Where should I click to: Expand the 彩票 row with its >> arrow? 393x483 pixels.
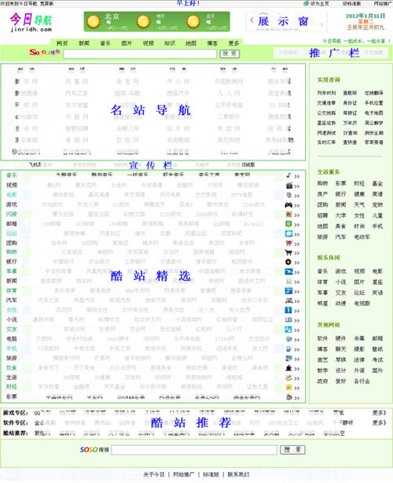click(x=296, y=398)
